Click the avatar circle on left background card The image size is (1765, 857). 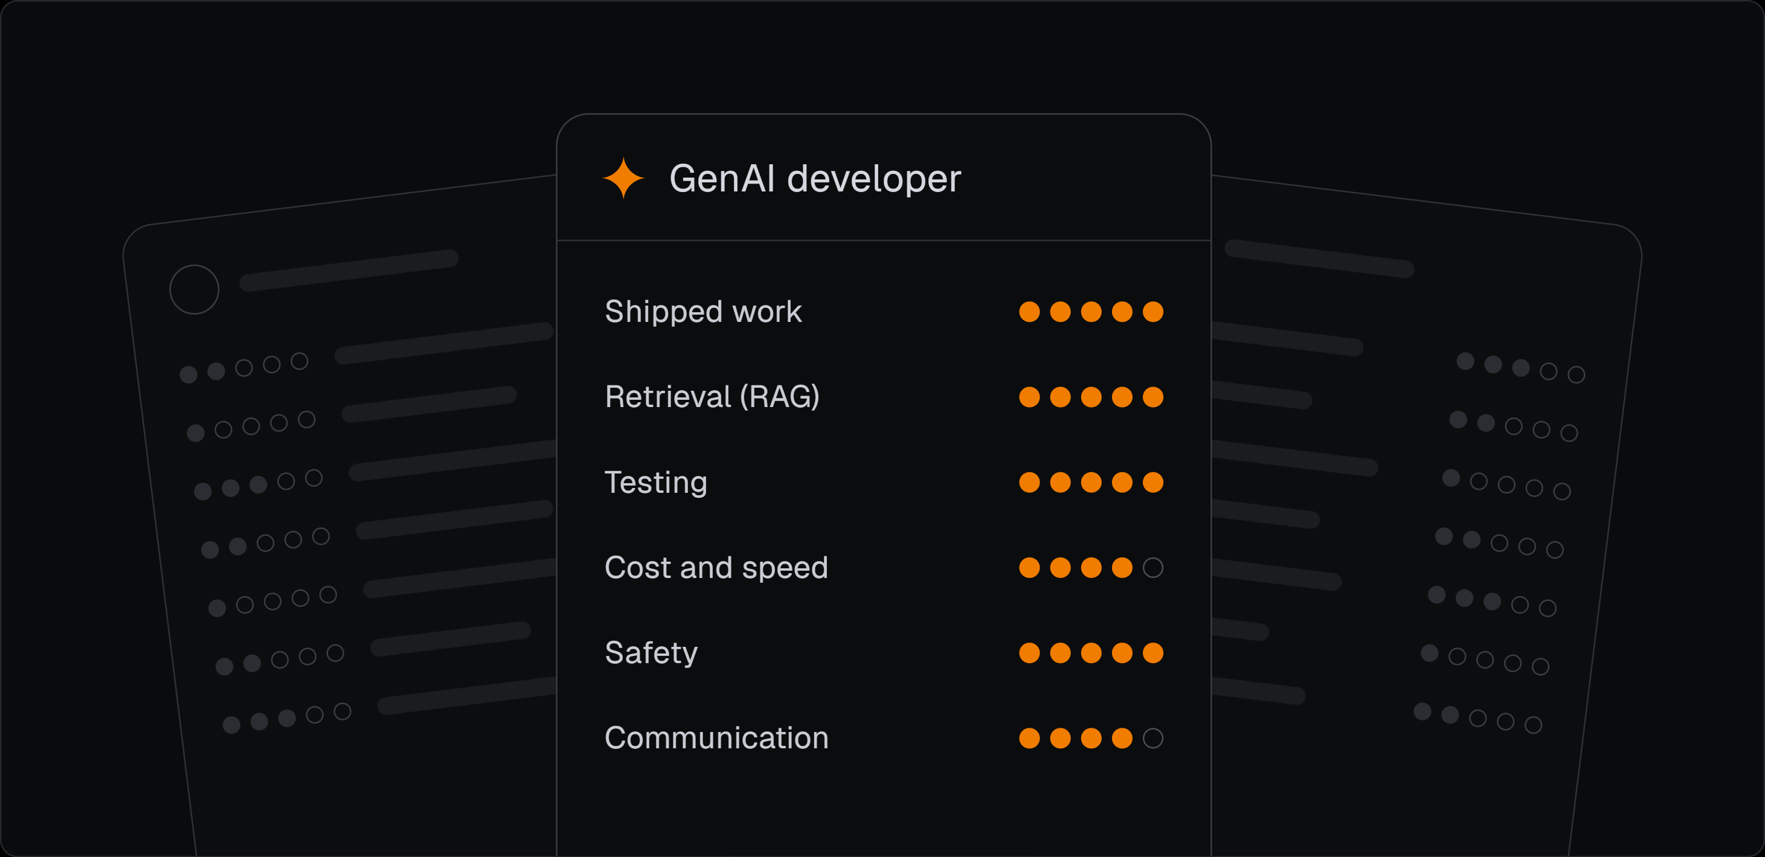pyautogui.click(x=195, y=290)
